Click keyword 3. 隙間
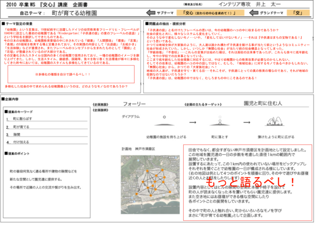 pos(13,135)
